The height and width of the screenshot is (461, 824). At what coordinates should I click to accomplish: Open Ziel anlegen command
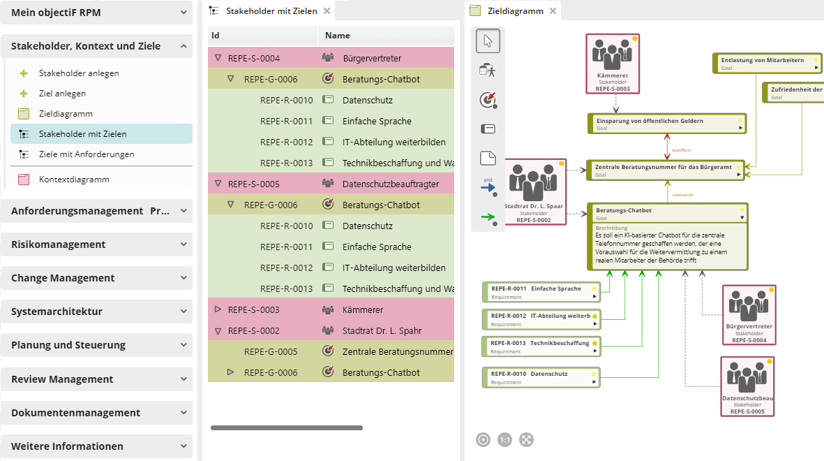click(x=62, y=93)
